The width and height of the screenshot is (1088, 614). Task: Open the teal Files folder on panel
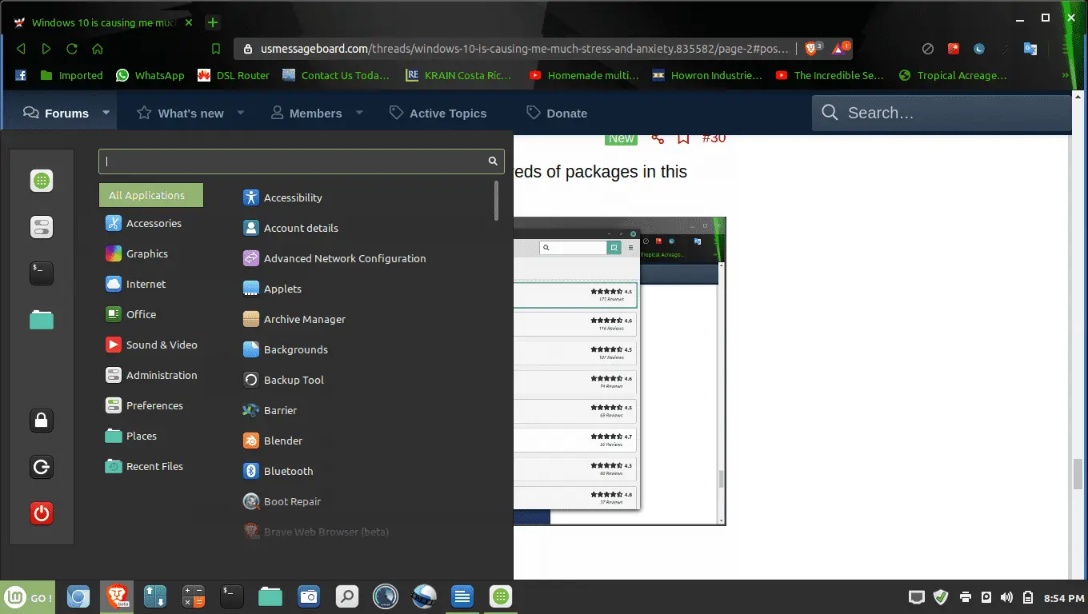point(270,596)
